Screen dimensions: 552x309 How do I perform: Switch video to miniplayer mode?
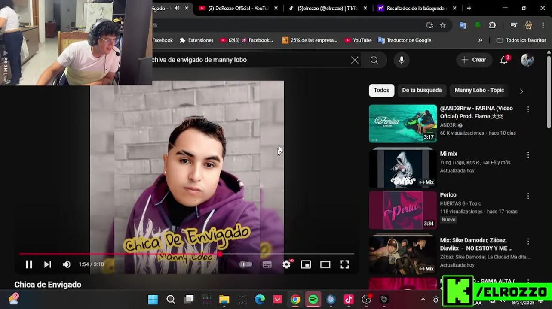[306, 264]
